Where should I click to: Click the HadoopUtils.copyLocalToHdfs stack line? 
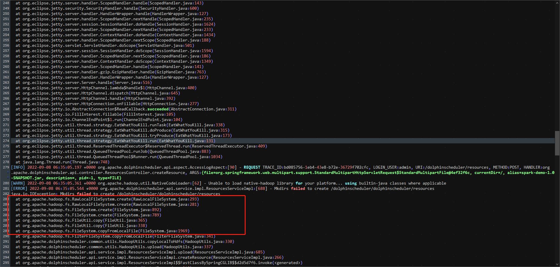click(125, 241)
